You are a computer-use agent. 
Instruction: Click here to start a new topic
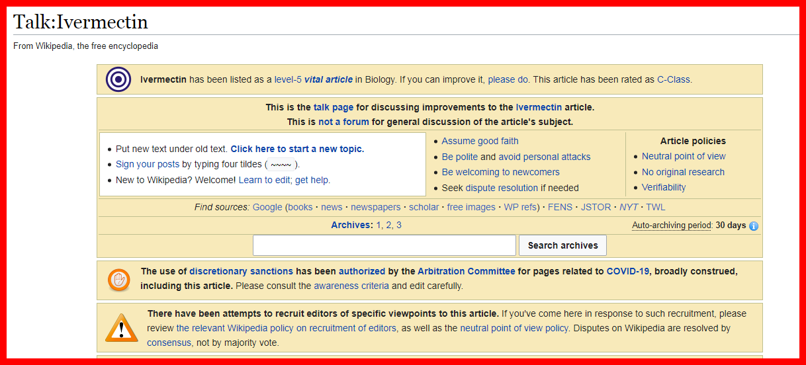point(297,149)
